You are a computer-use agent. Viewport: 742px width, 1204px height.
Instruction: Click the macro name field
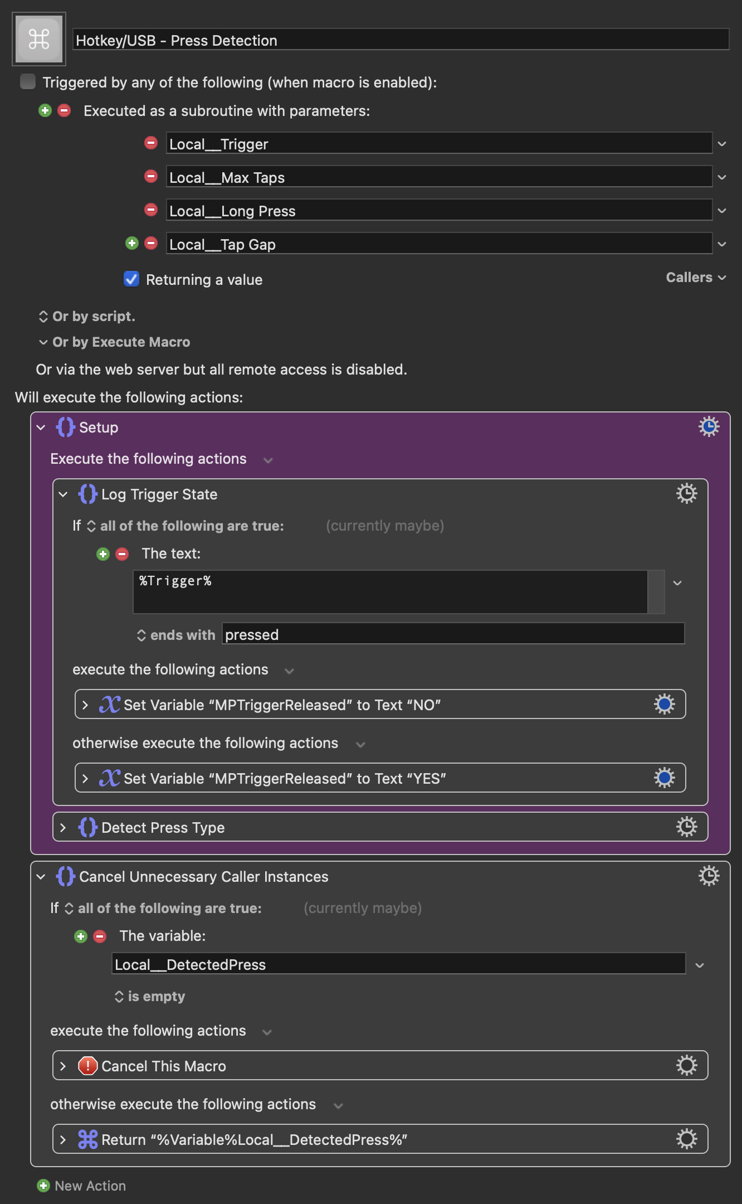400,40
